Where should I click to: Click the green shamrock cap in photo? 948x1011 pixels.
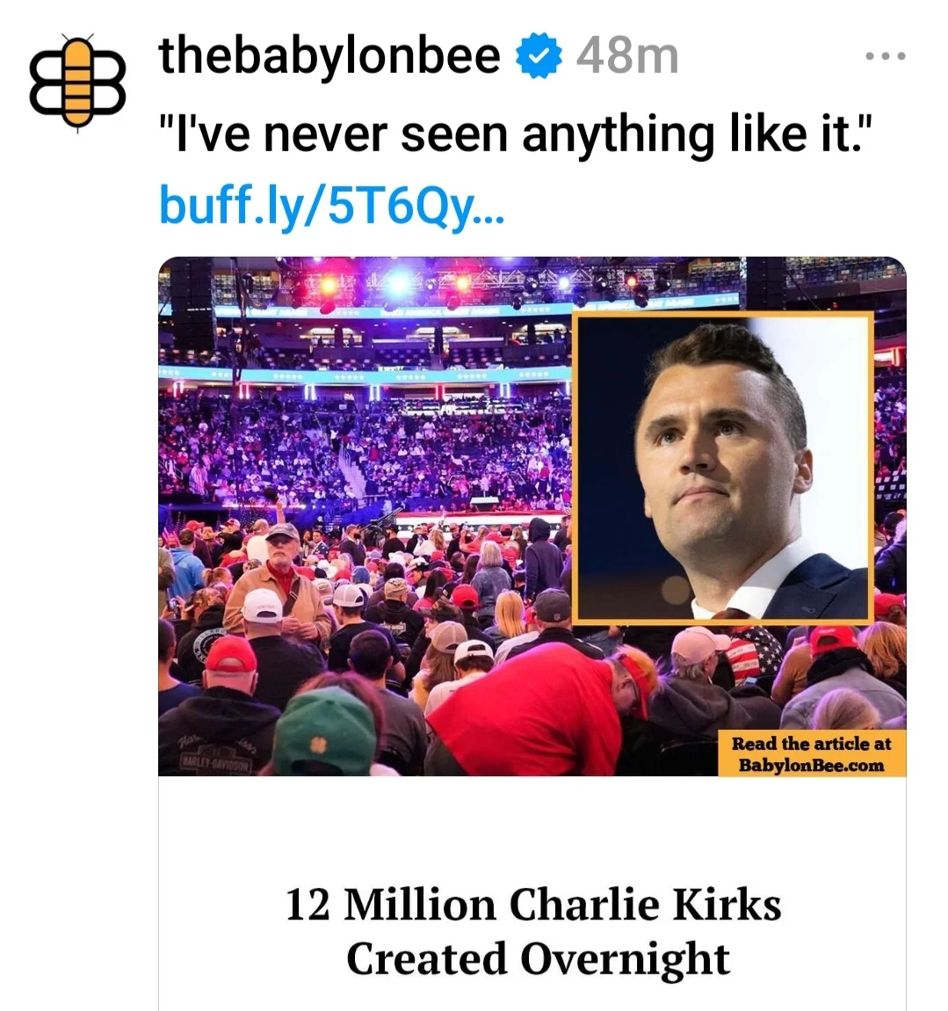pos(326,731)
